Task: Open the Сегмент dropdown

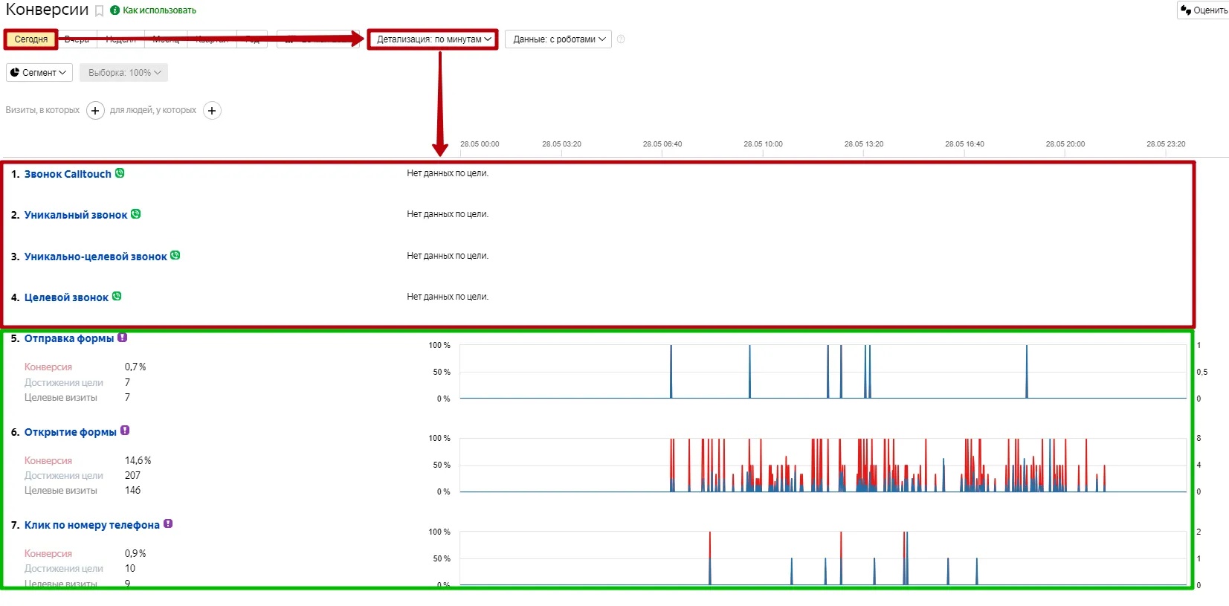Action: tap(39, 73)
